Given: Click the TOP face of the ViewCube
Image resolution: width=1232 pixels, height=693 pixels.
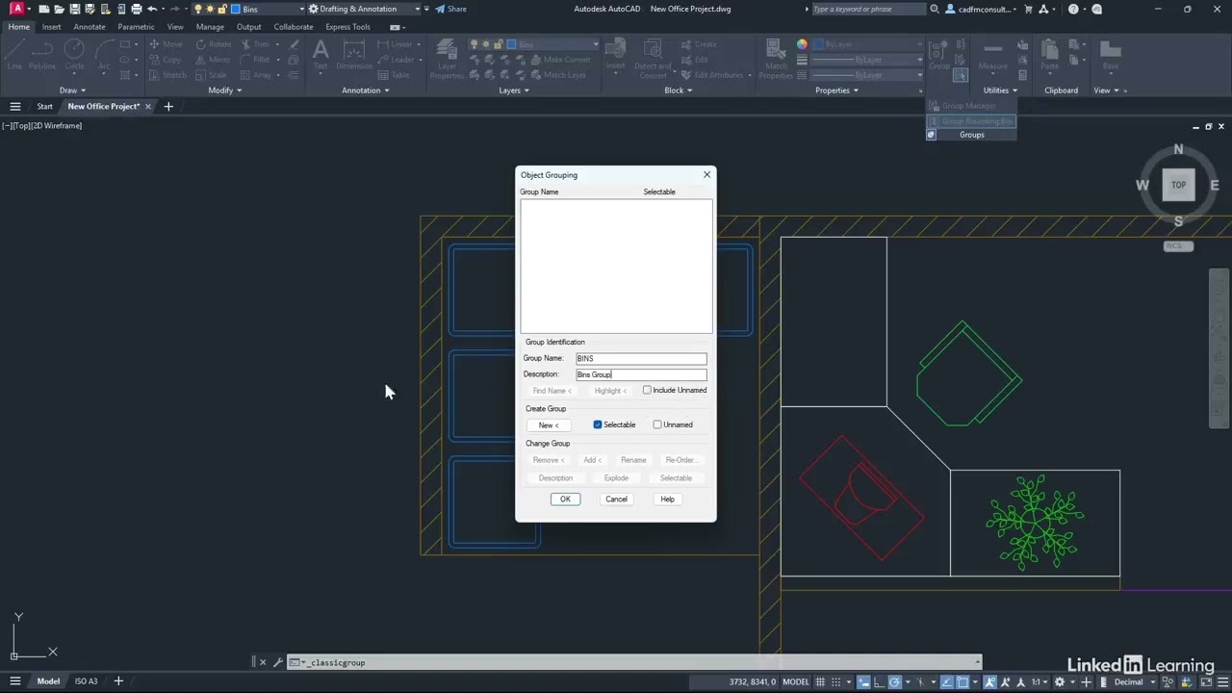Looking at the screenshot, I should (x=1178, y=185).
